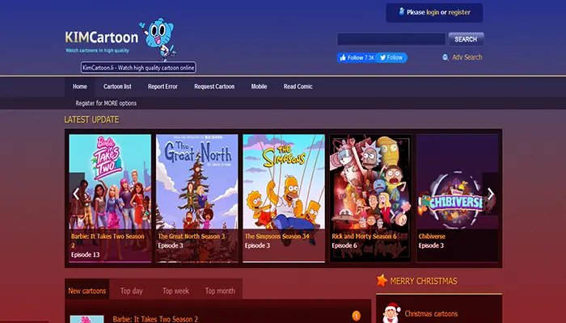Screen dimensions: 566x323
Task: Open Christmas cartoons link
Action: pyautogui.click(x=431, y=313)
